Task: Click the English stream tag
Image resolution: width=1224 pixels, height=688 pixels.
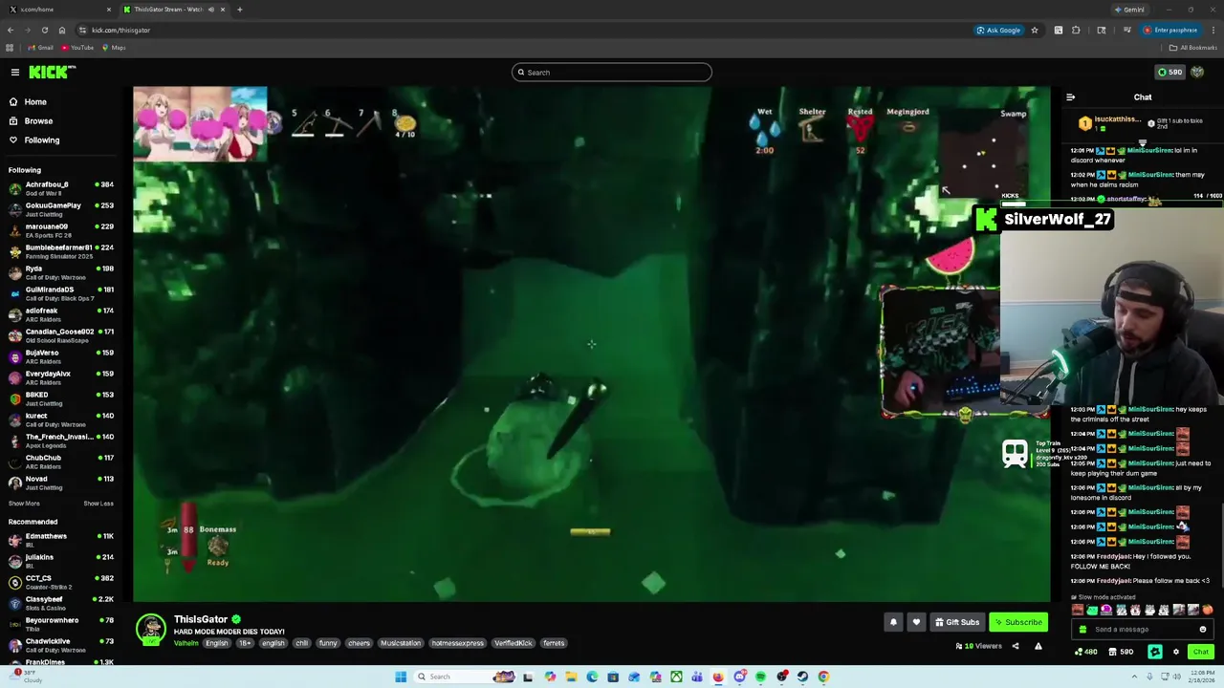Action: 217,643
